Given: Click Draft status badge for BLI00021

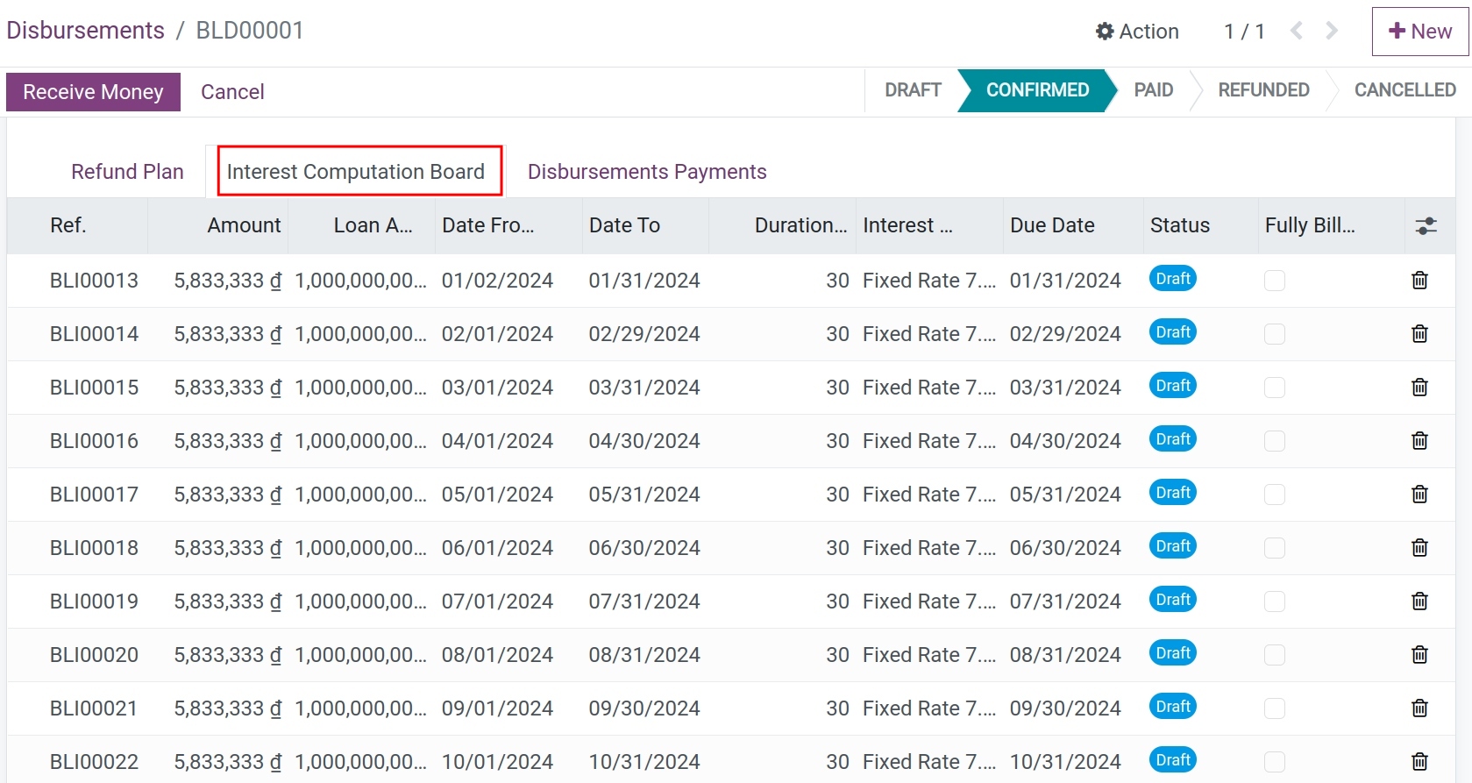Looking at the screenshot, I should pyautogui.click(x=1173, y=707).
